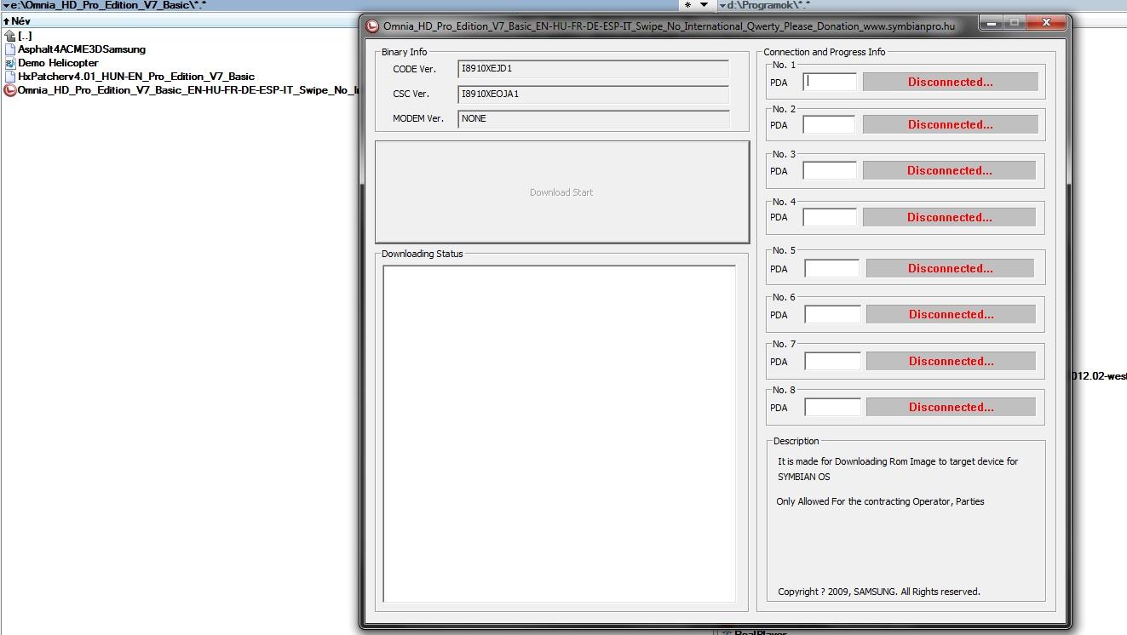
Task: Close the Omnia HD flasher window
Action: tap(1045, 23)
